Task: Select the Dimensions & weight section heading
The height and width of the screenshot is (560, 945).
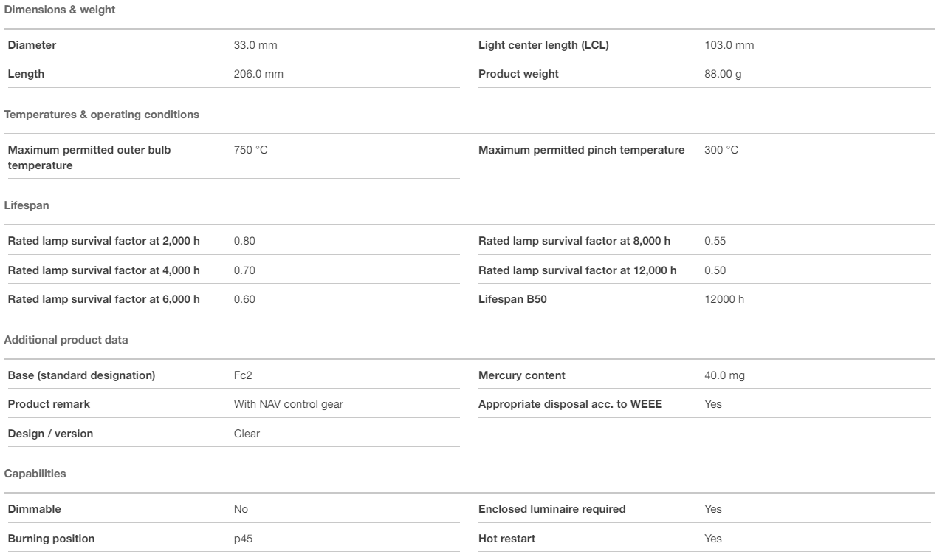Action: click(x=60, y=10)
